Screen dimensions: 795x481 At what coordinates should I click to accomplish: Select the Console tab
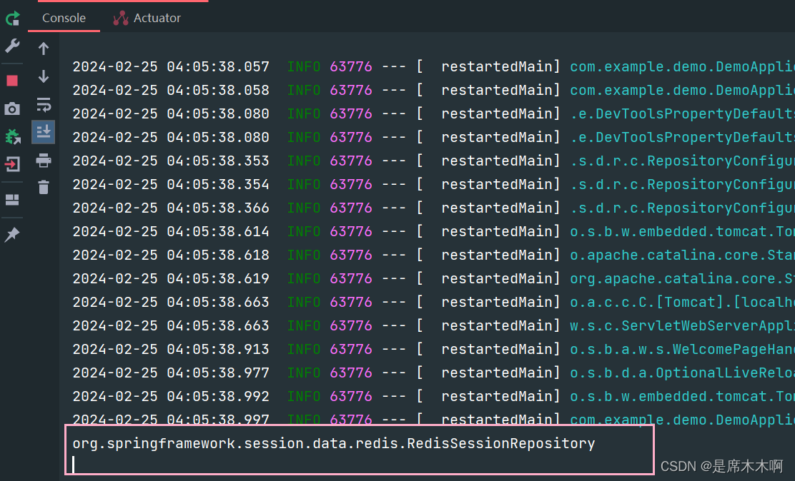coord(64,19)
